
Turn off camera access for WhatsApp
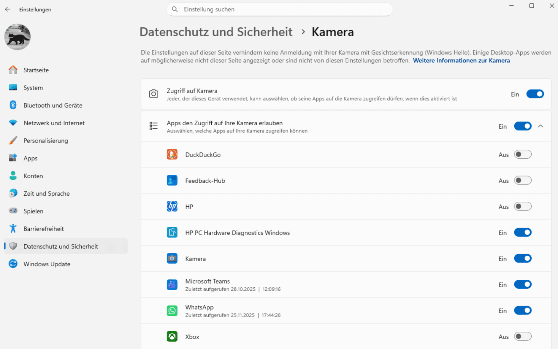[522, 310]
